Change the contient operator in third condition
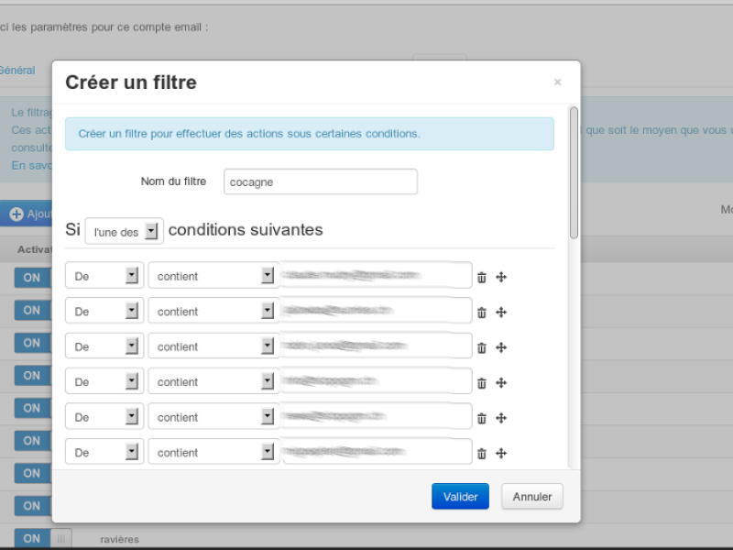Image resolution: width=733 pixels, height=550 pixels. pos(213,346)
